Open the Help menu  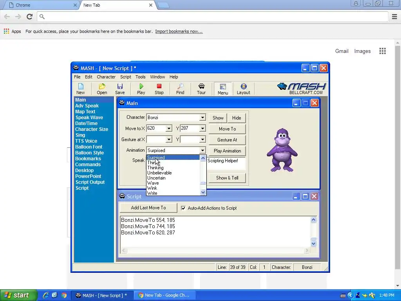[173, 77]
